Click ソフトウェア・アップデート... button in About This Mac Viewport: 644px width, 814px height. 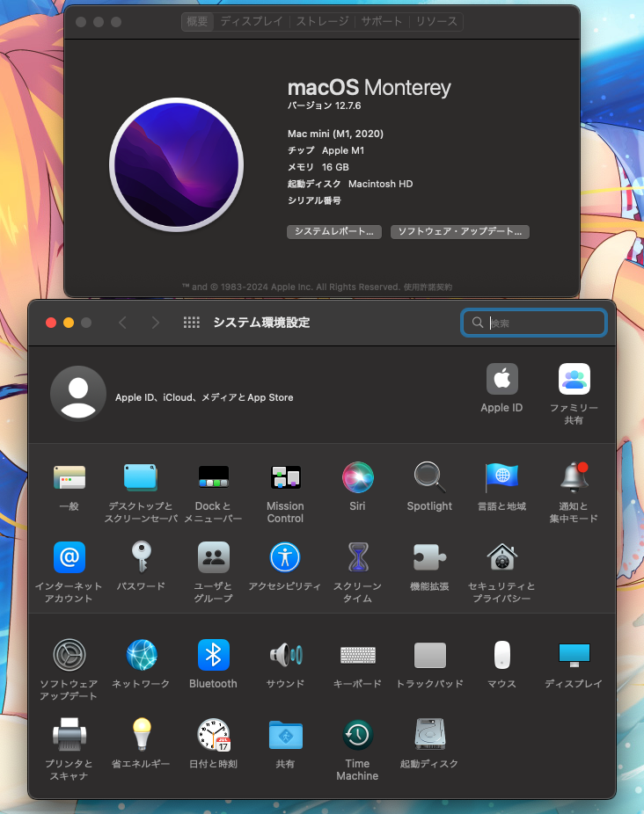[x=460, y=231]
